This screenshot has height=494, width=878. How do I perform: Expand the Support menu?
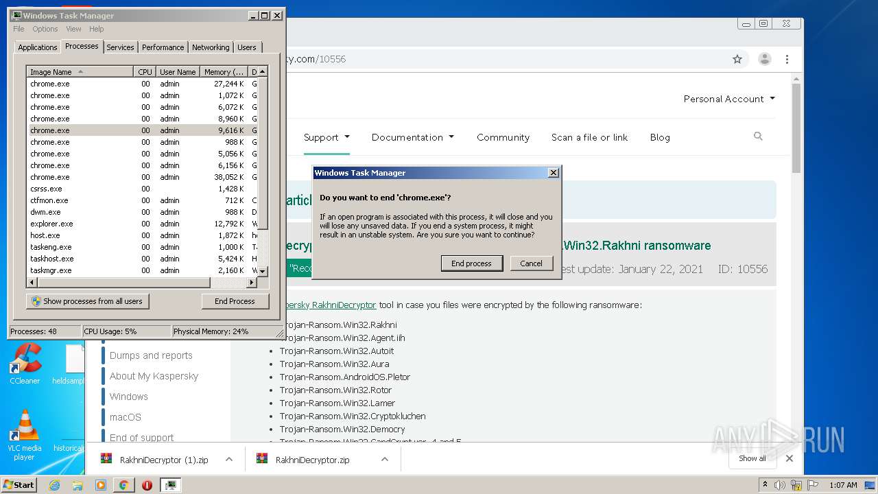pos(327,137)
